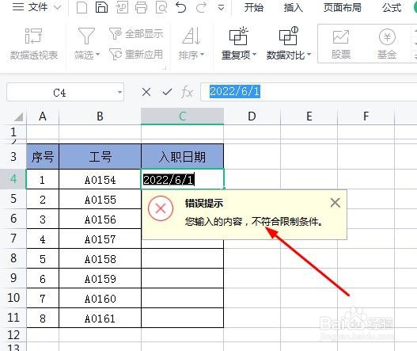Click the save icon
Screen dimensions: 417x351
pyautogui.click(x=101, y=7)
